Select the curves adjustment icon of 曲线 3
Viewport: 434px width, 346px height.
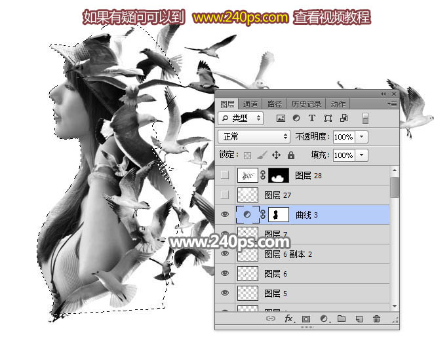247,214
